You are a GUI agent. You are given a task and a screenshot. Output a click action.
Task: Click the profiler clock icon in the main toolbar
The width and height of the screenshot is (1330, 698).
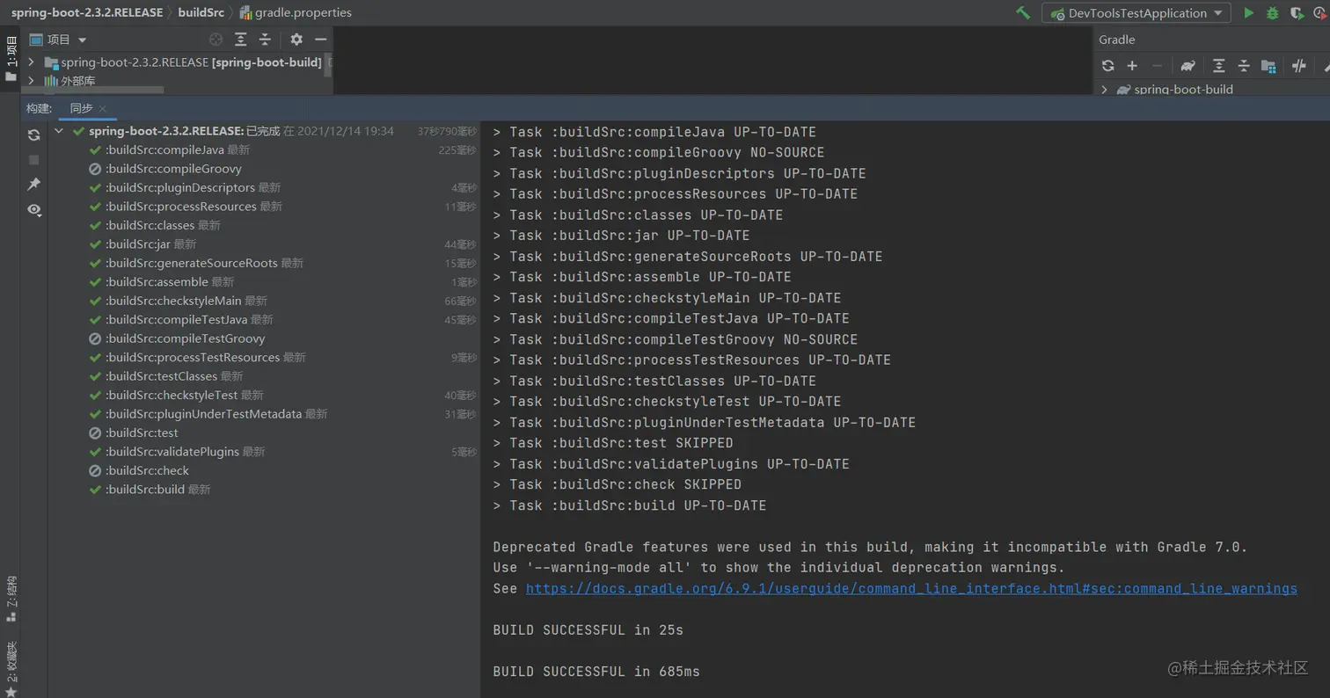click(x=1321, y=13)
